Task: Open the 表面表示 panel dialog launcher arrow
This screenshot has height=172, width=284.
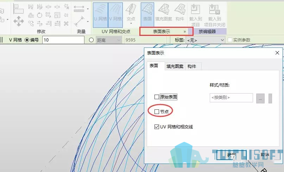Action: tap(184, 32)
